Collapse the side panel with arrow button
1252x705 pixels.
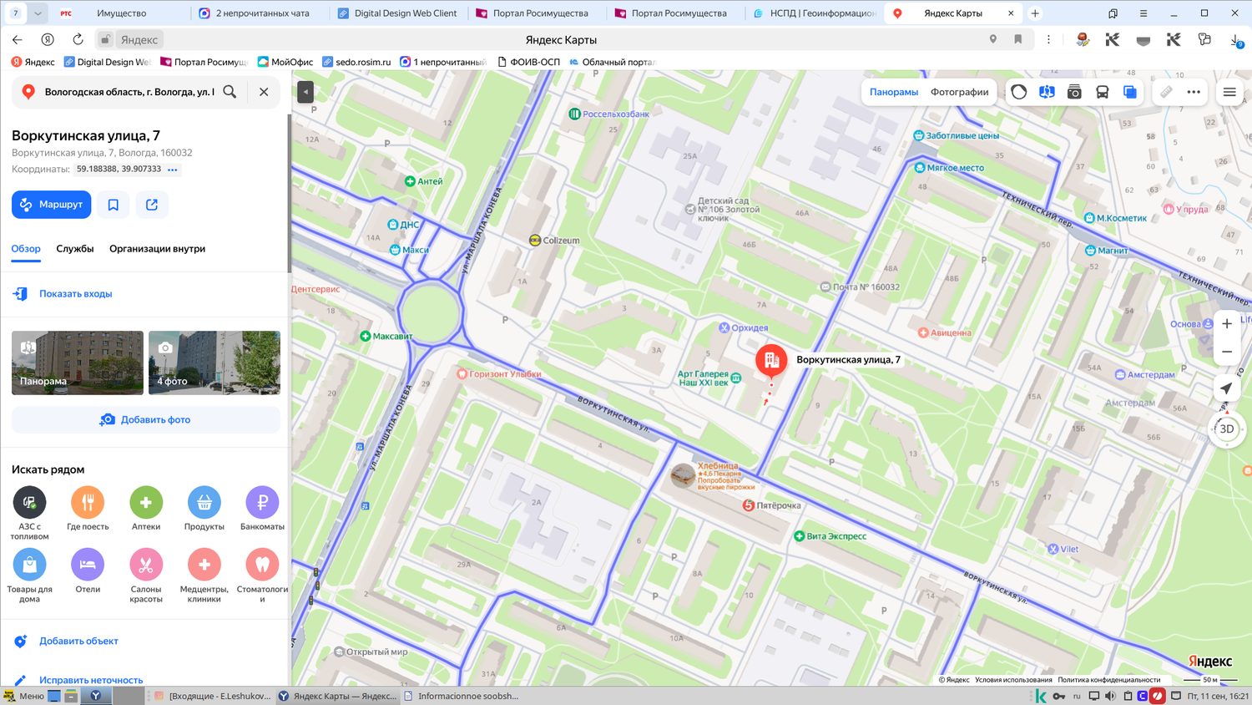[305, 92]
